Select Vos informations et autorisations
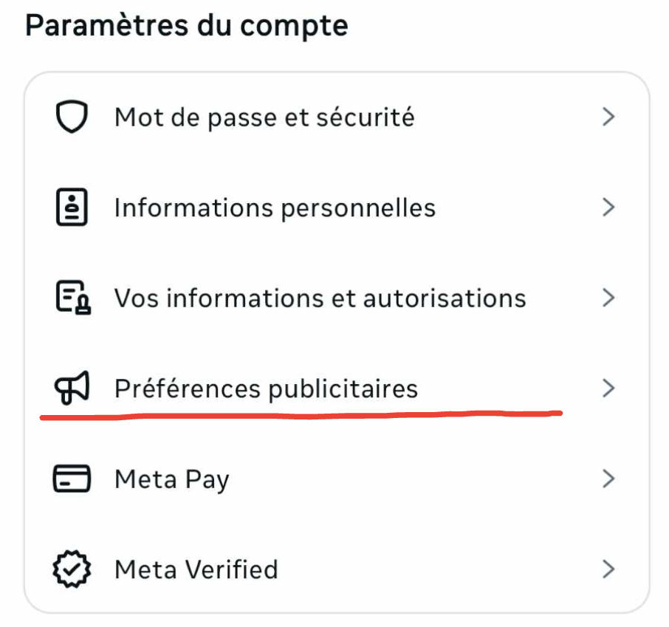Image resolution: width=669 pixels, height=627 pixels. pos(320,298)
